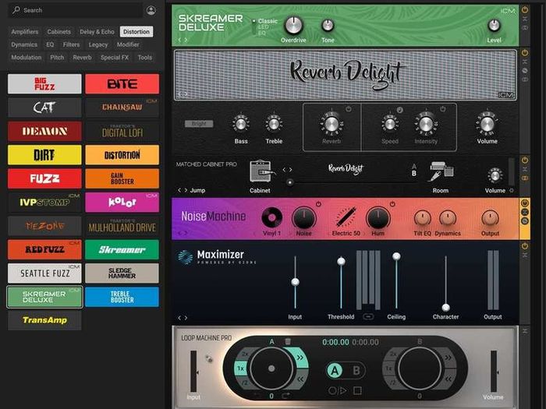Switch to Delay & Echo category
546x409 pixels.
(97, 32)
